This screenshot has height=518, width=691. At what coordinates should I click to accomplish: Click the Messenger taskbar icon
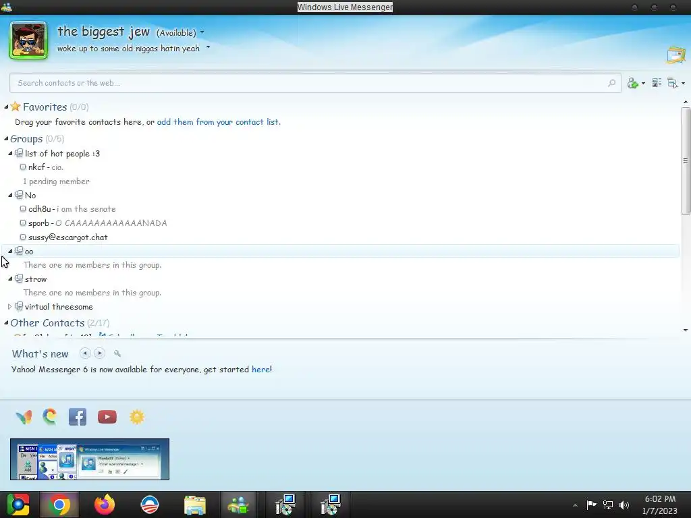point(238,505)
